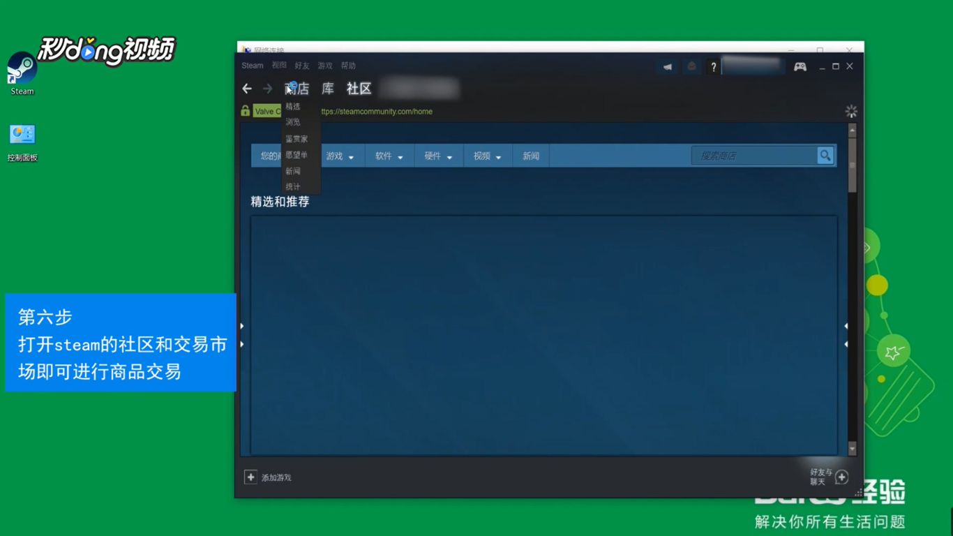Screen dimensions: 953x536
Task: Launch Big Picture mode via gamepad icon
Action: point(800,67)
